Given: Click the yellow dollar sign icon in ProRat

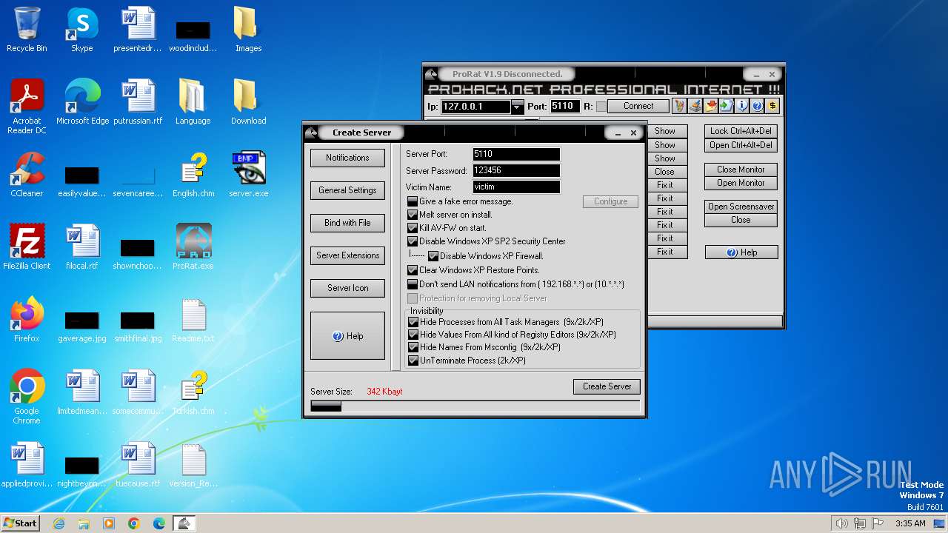Looking at the screenshot, I should point(772,106).
